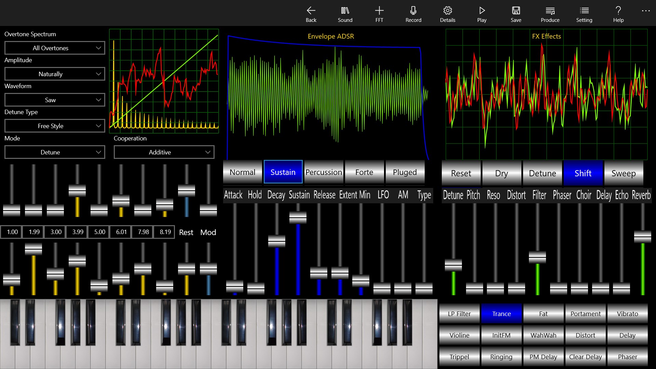The height and width of the screenshot is (369, 656).
Task: Expand the All Overtones dropdown
Action: [55, 48]
